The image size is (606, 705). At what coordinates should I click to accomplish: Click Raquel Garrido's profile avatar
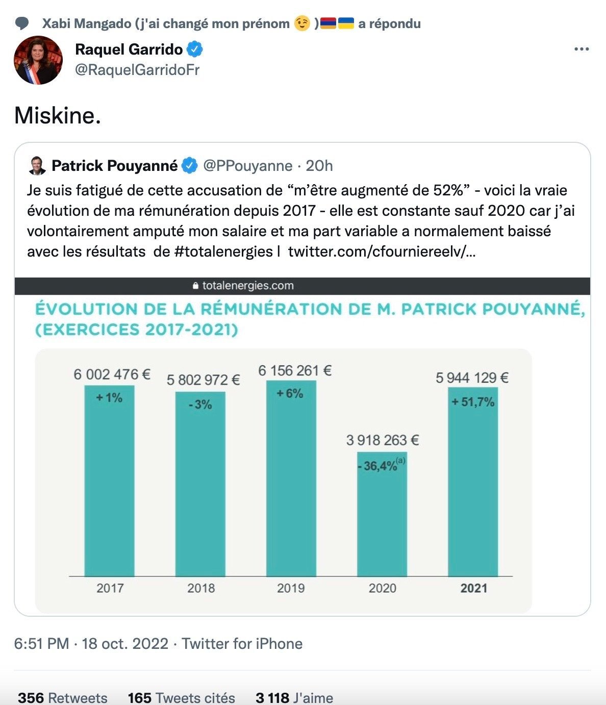coord(38,60)
